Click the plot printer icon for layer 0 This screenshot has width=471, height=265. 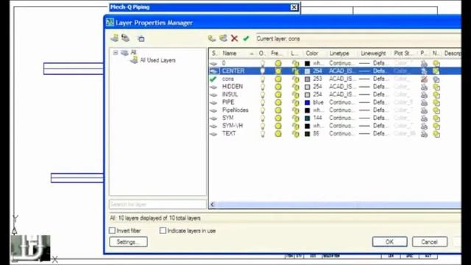tap(424, 63)
